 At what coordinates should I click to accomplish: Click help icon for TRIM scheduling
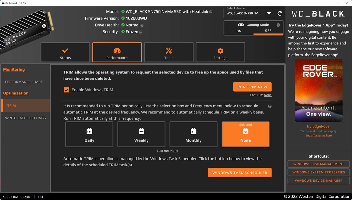coord(270,106)
